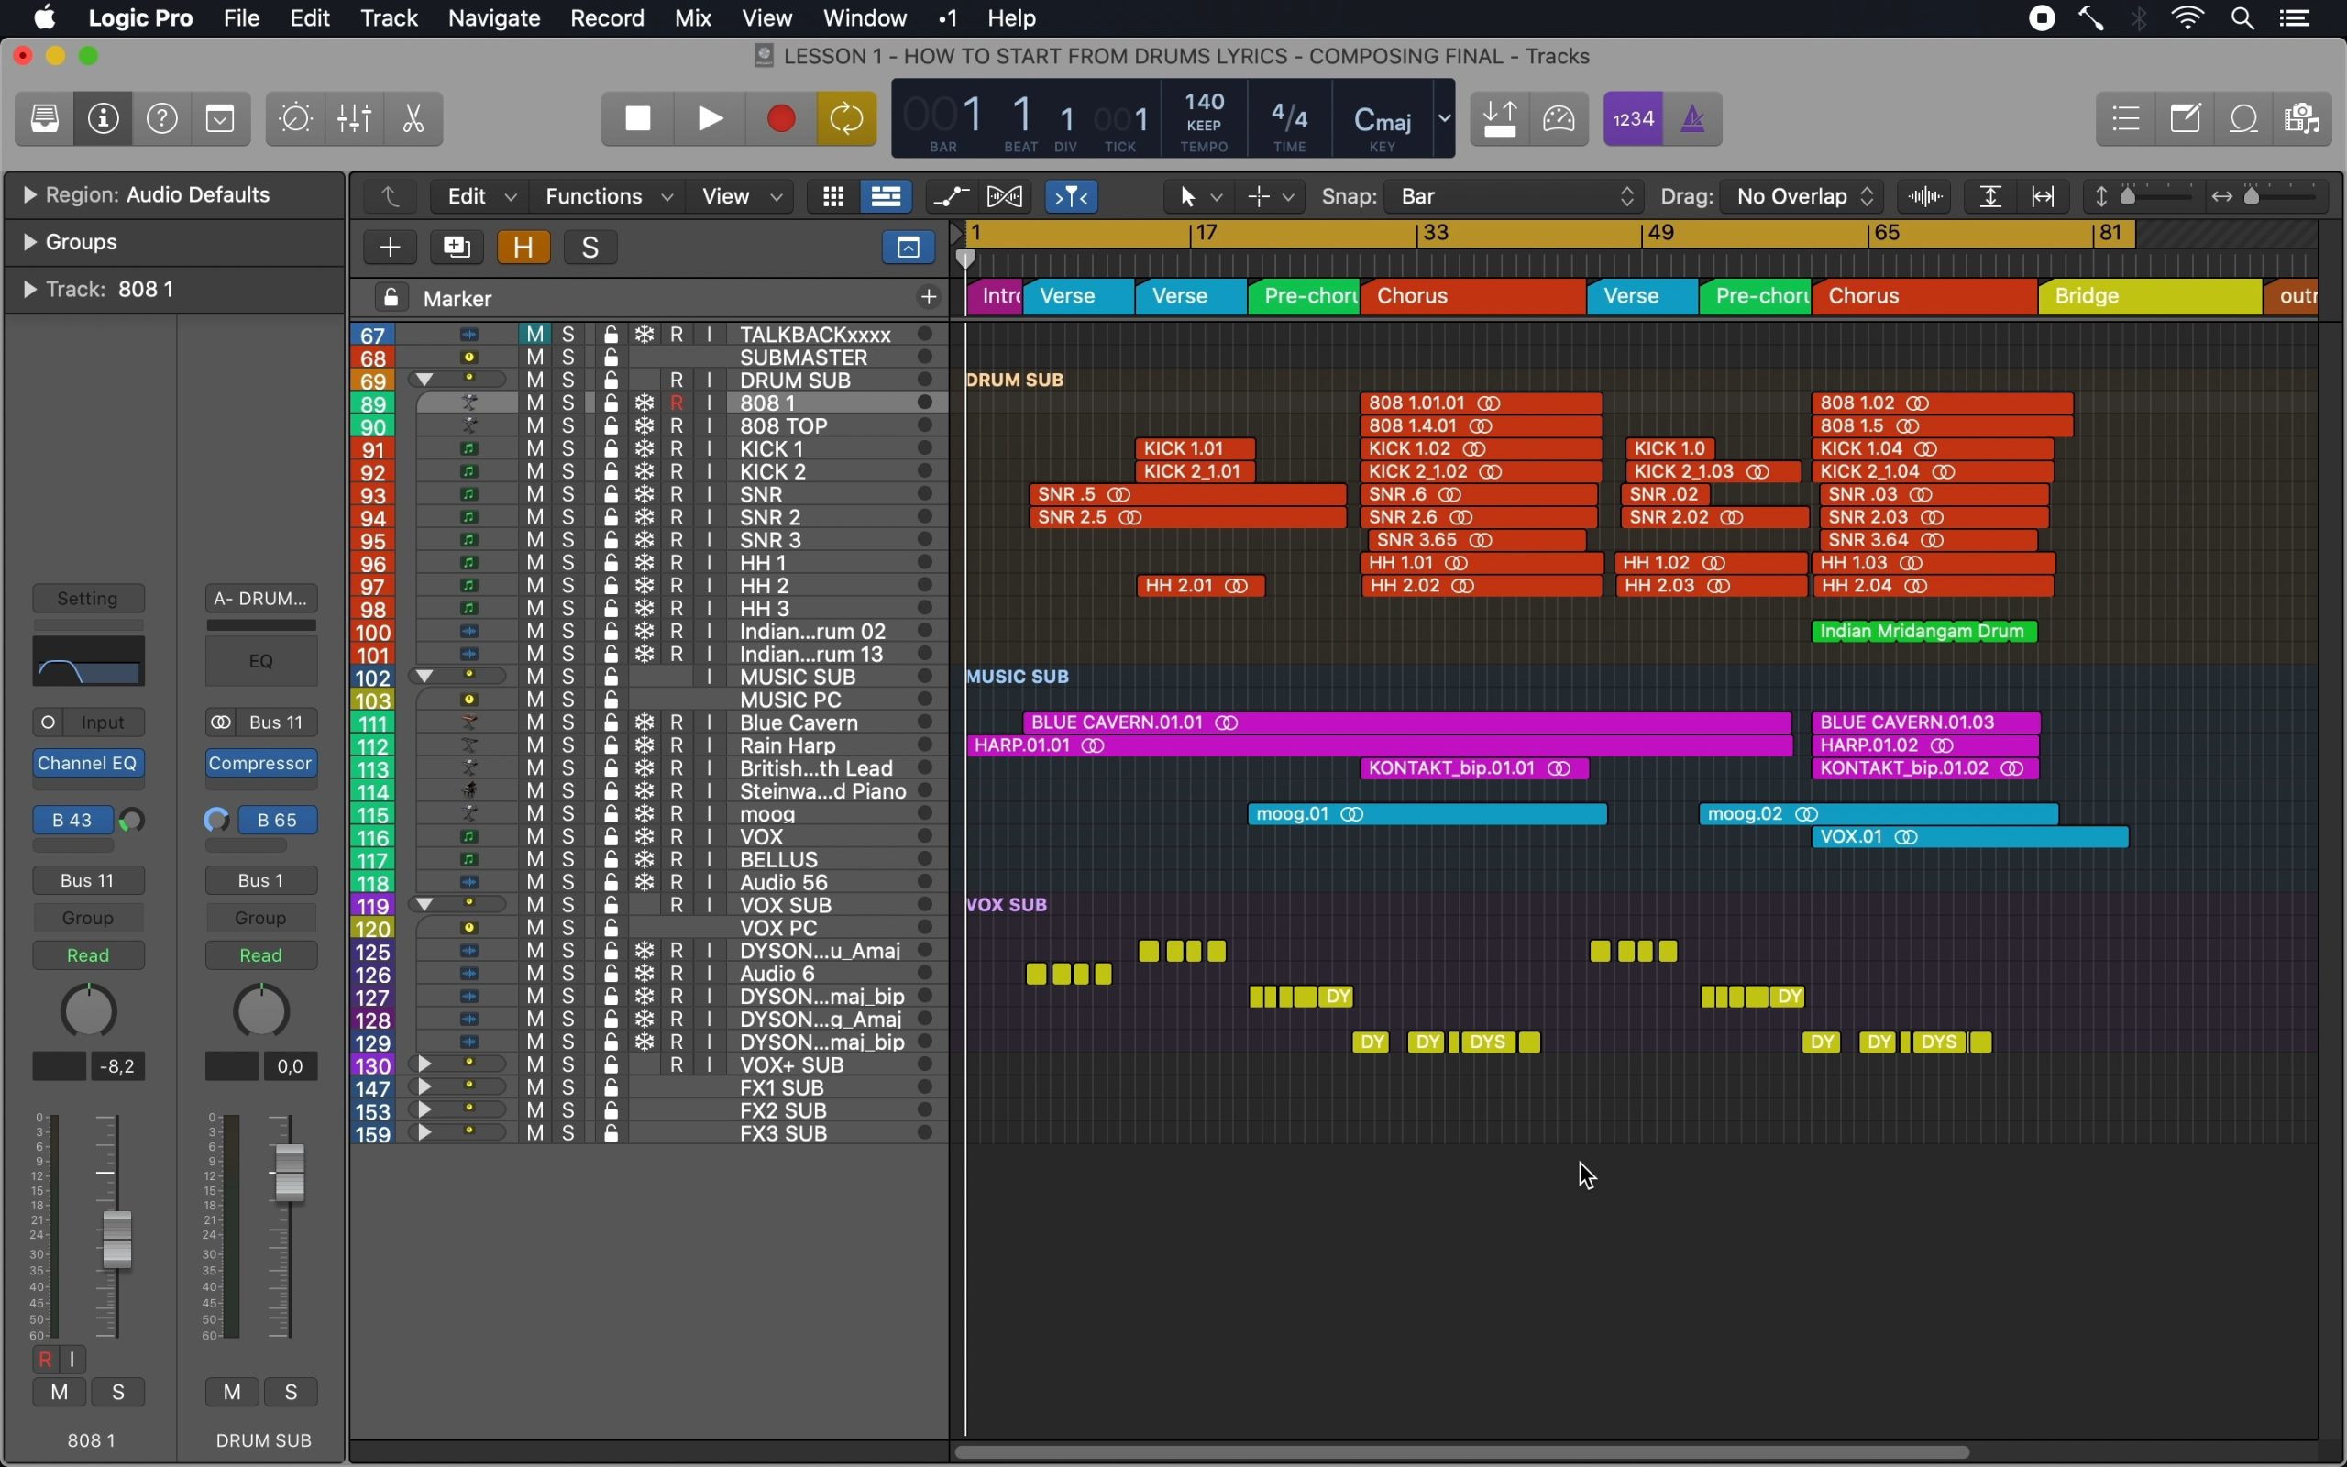
Task: Toggle Cycle mode button
Action: click(x=845, y=118)
